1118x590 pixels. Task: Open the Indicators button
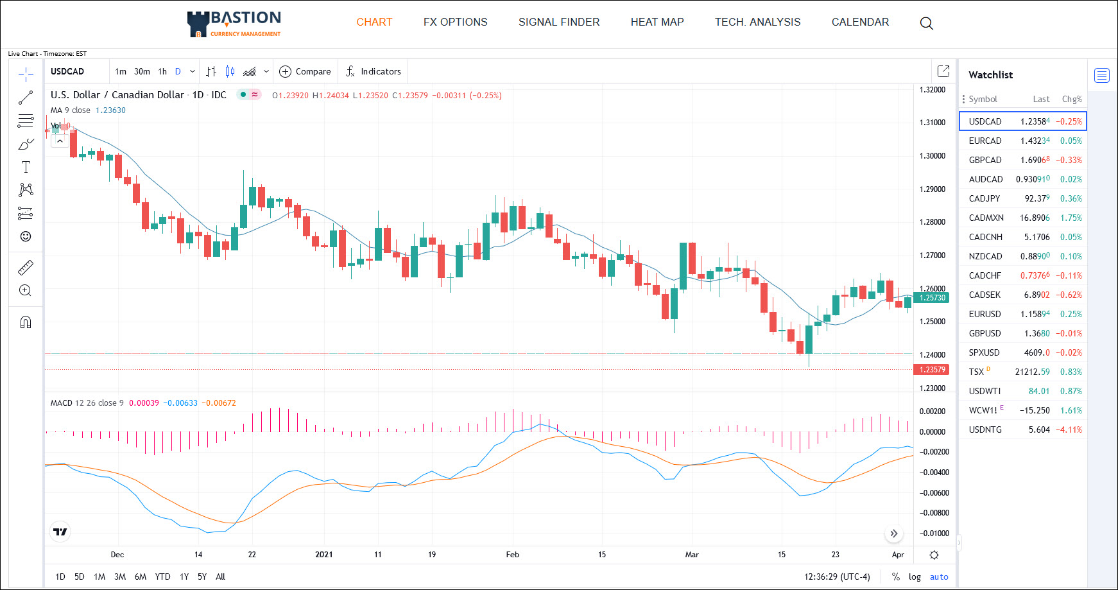(374, 71)
